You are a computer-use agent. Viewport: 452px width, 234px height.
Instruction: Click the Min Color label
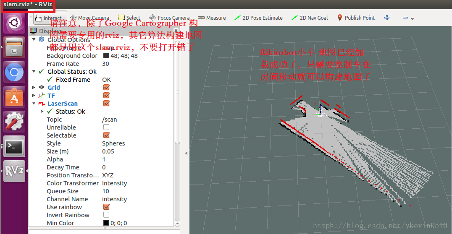(x=60, y=223)
